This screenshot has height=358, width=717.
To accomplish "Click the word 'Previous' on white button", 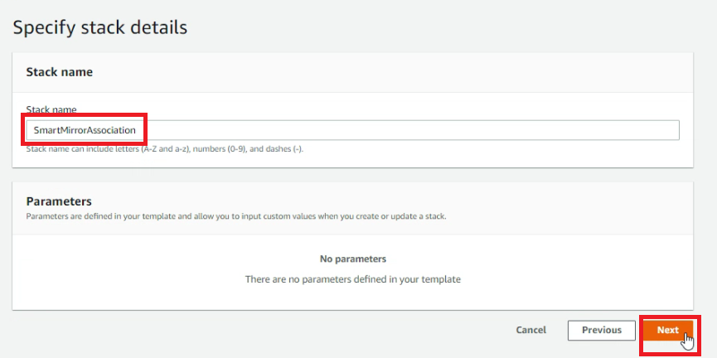I will coord(601,330).
